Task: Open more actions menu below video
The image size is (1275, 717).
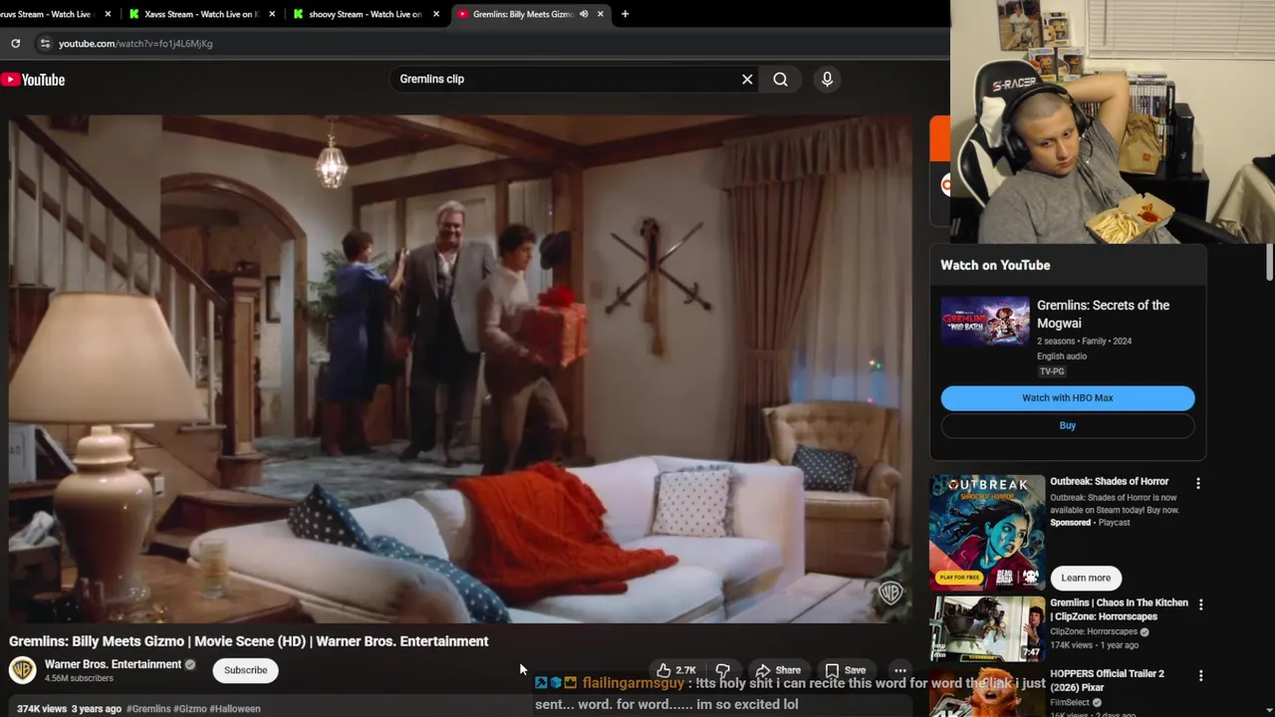Action: (899, 670)
